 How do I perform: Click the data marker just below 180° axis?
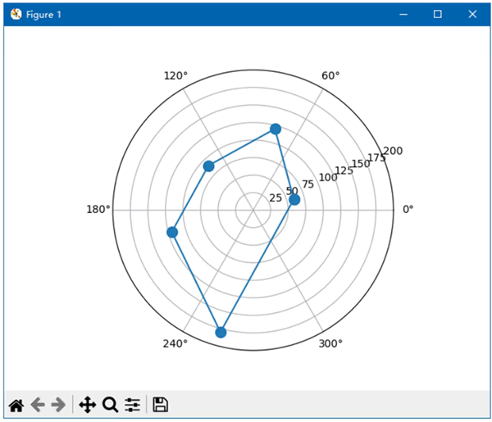172,233
